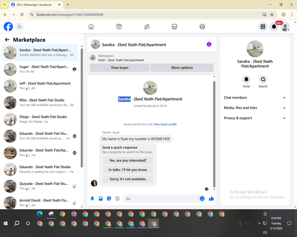Search in conversation magnifier icon

[x=263, y=80]
